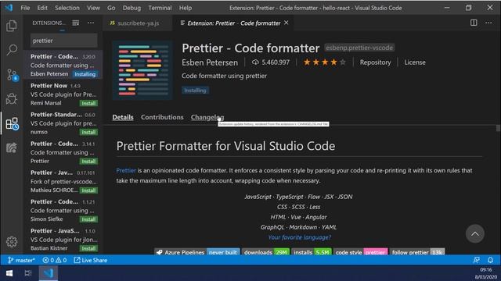Click the installs 5.5M badge
The image size is (501, 281).
[x=312, y=252]
